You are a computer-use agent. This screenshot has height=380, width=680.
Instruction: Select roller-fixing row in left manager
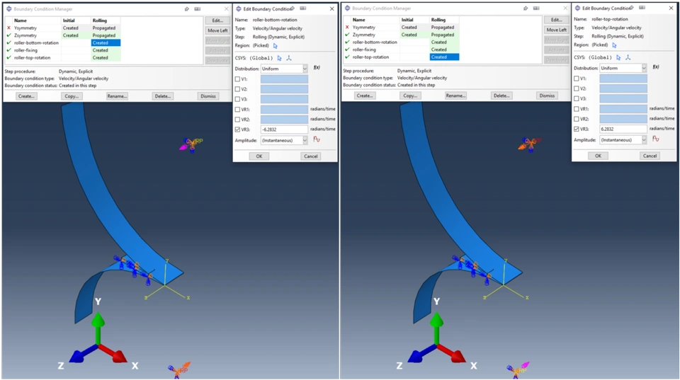tap(63, 50)
